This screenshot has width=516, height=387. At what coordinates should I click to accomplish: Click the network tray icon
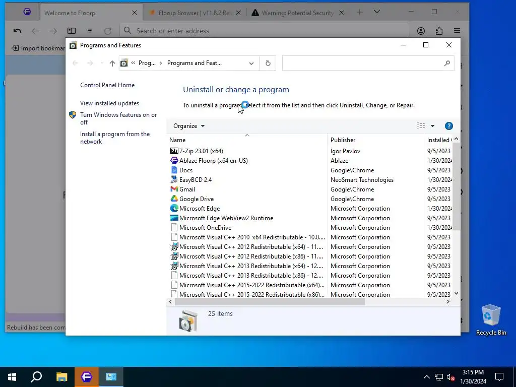point(439,377)
